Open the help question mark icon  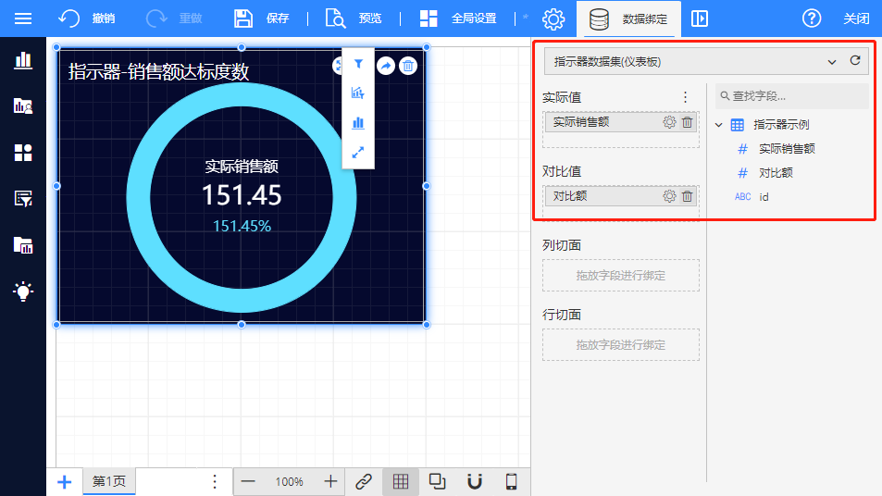[x=812, y=19]
